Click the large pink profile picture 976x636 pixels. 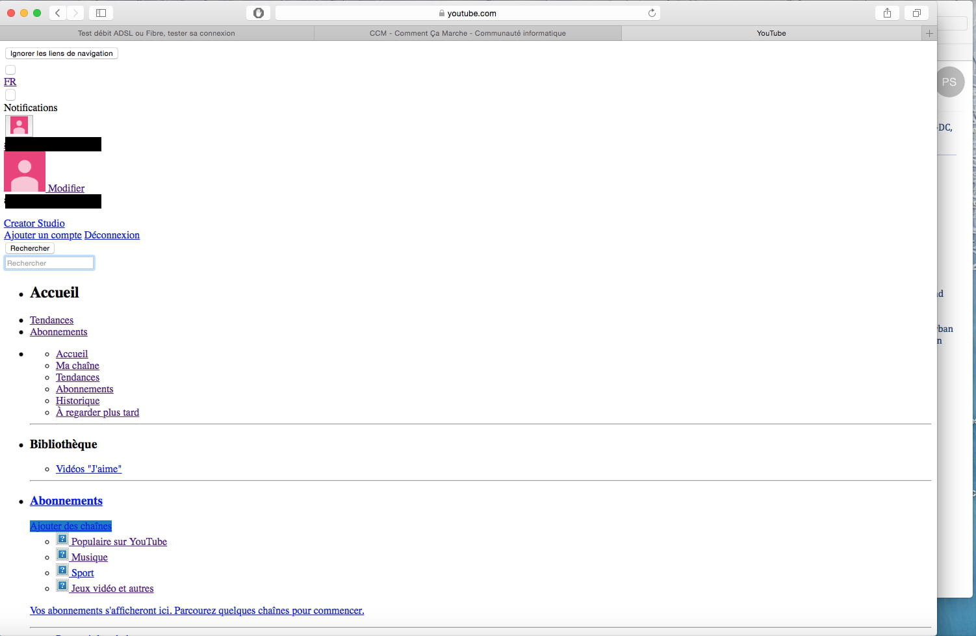[25, 172]
